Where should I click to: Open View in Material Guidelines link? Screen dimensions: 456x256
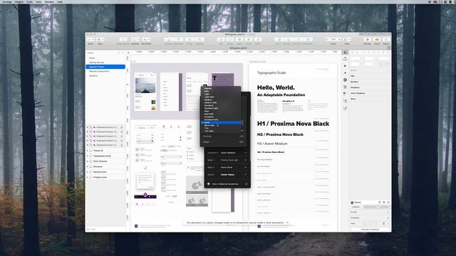tap(225, 184)
